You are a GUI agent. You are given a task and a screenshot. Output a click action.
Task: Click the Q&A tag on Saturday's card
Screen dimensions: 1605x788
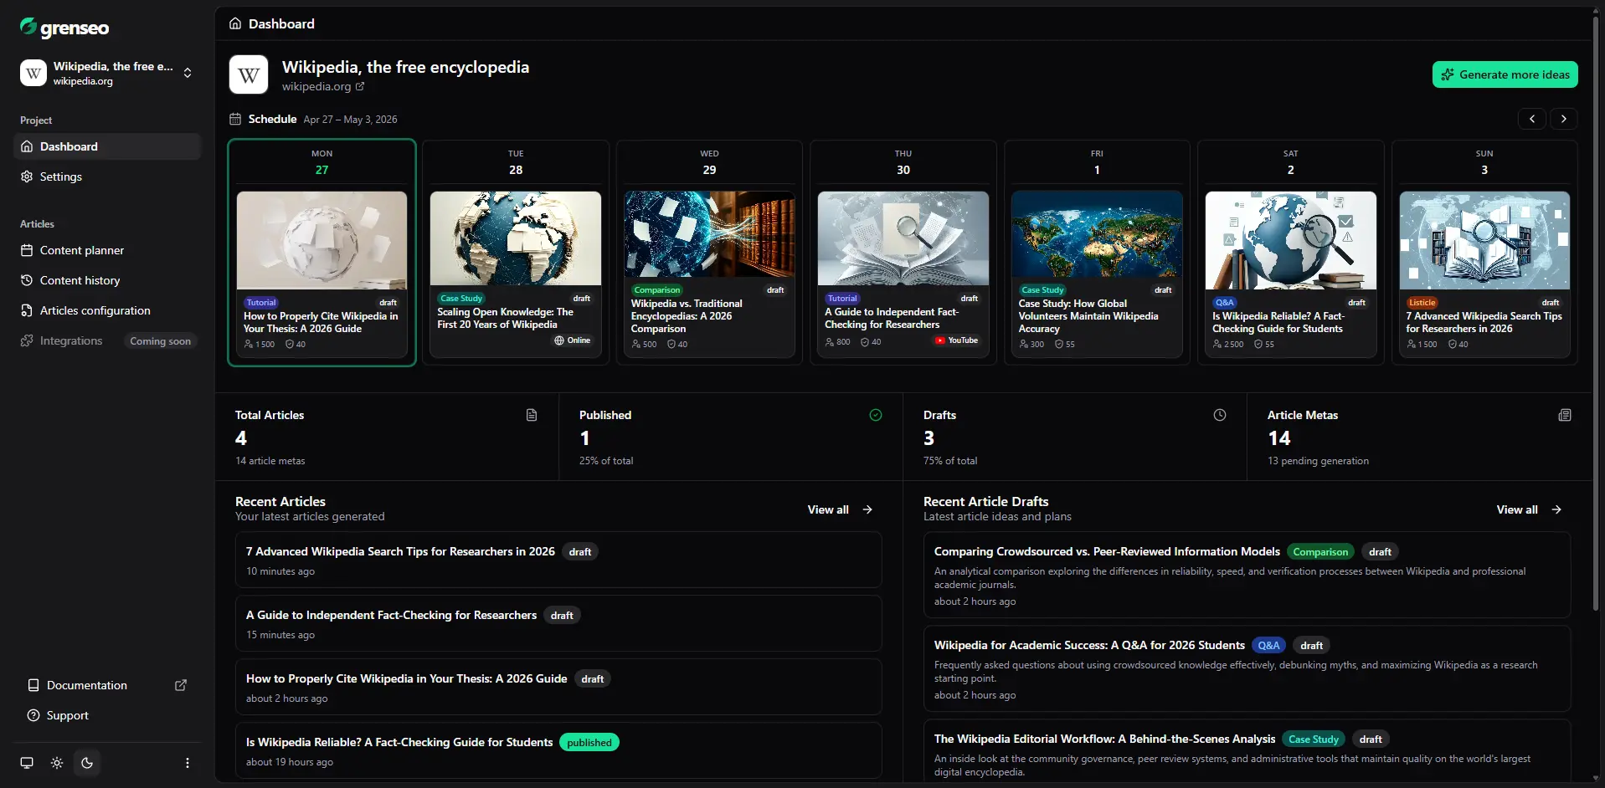1225,303
